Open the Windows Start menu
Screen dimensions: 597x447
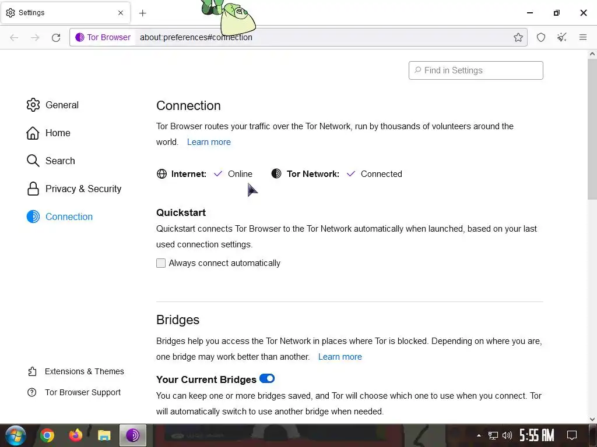pos(16,435)
